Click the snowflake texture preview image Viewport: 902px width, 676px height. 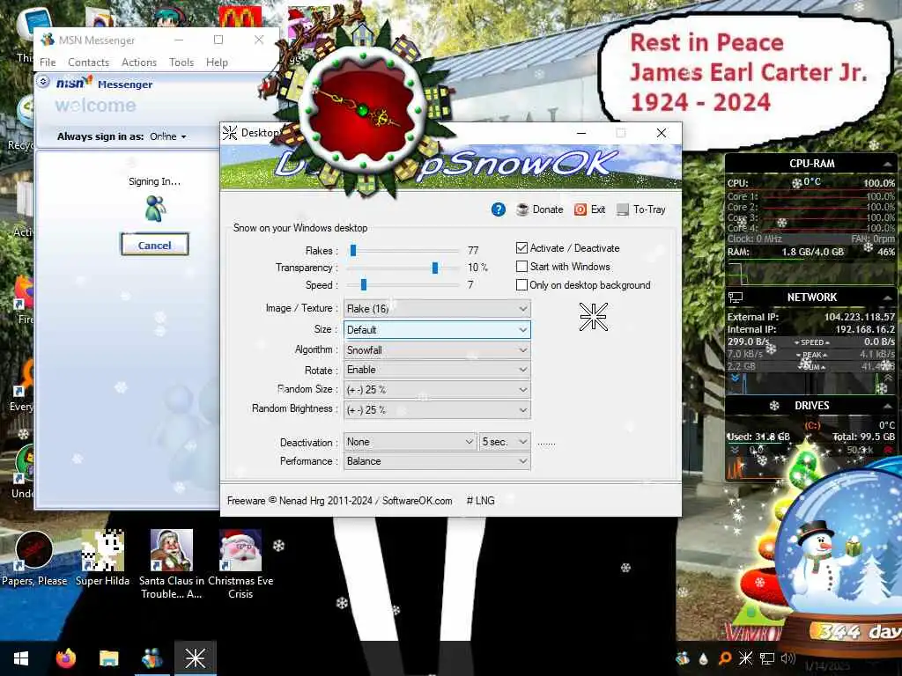(x=593, y=317)
